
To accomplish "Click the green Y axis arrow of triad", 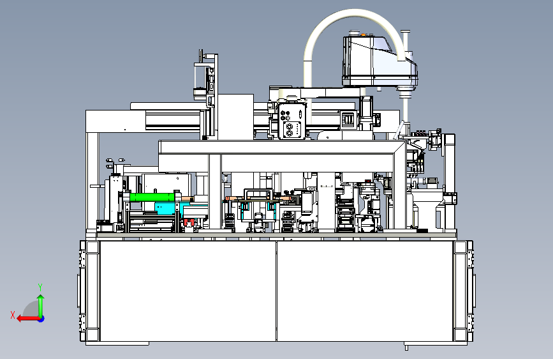I will pyautogui.click(x=41, y=306).
